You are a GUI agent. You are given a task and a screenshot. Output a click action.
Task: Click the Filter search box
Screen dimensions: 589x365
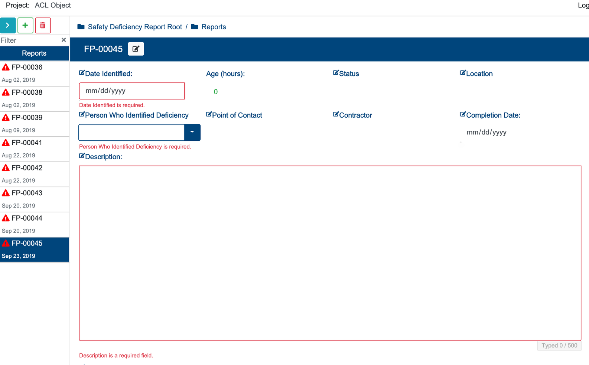30,40
